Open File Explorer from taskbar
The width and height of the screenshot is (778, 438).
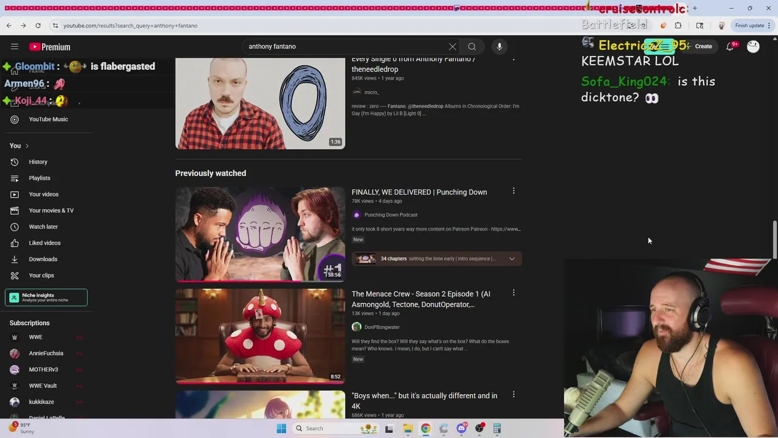[407, 428]
